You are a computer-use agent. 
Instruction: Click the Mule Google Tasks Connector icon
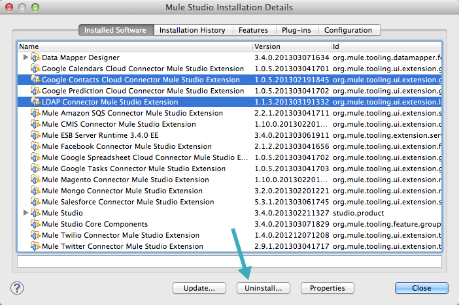(x=35, y=169)
